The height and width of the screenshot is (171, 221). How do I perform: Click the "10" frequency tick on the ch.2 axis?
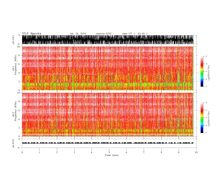[x=19, y=93]
